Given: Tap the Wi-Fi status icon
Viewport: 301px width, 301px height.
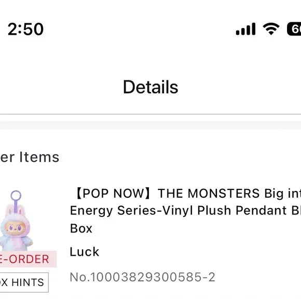Looking at the screenshot, I should [271, 29].
